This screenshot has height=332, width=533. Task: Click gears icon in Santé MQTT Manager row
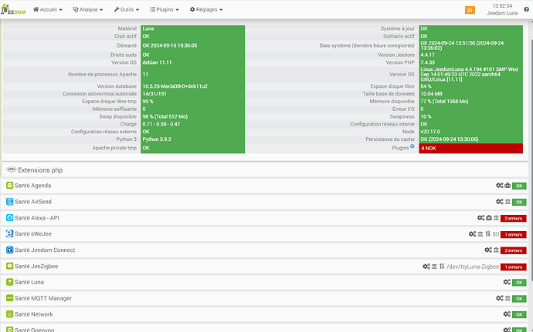(499, 298)
